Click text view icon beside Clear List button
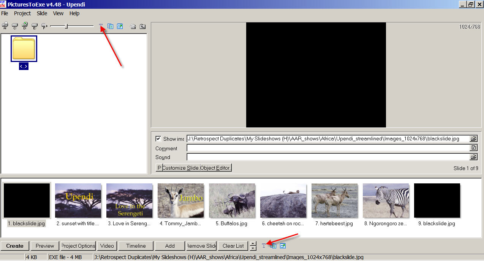 click(264, 246)
